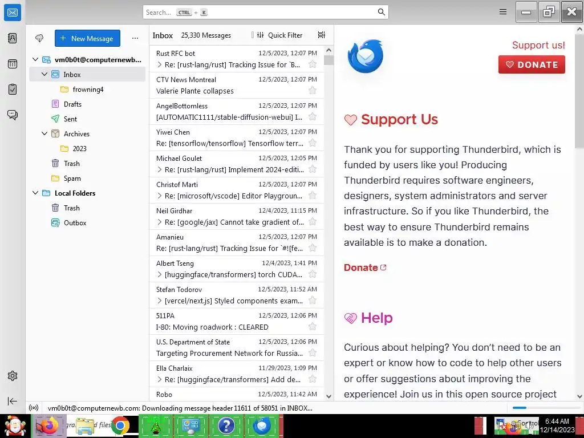Star the 511PA message

tap(313, 327)
